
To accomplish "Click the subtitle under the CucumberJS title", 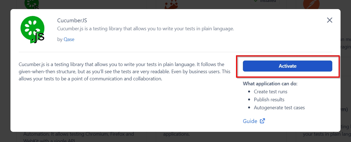I will (146, 29).
